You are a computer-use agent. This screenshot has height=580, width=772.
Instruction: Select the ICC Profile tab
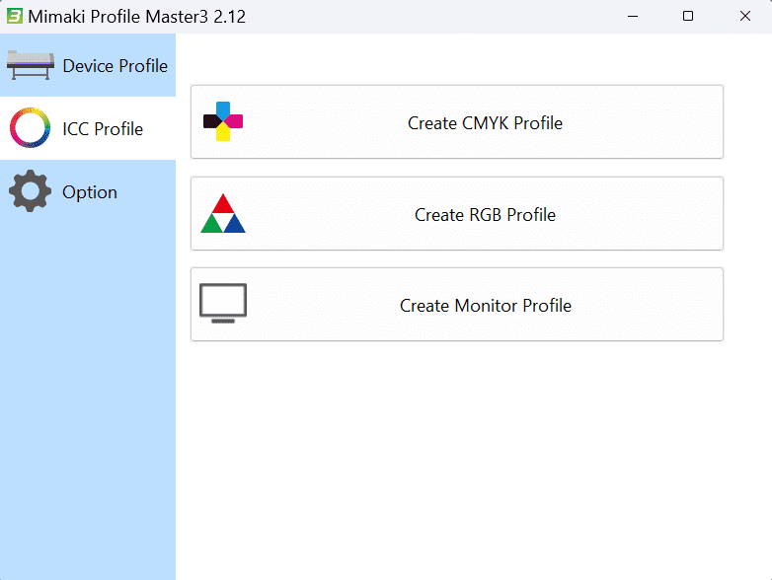[x=88, y=128]
